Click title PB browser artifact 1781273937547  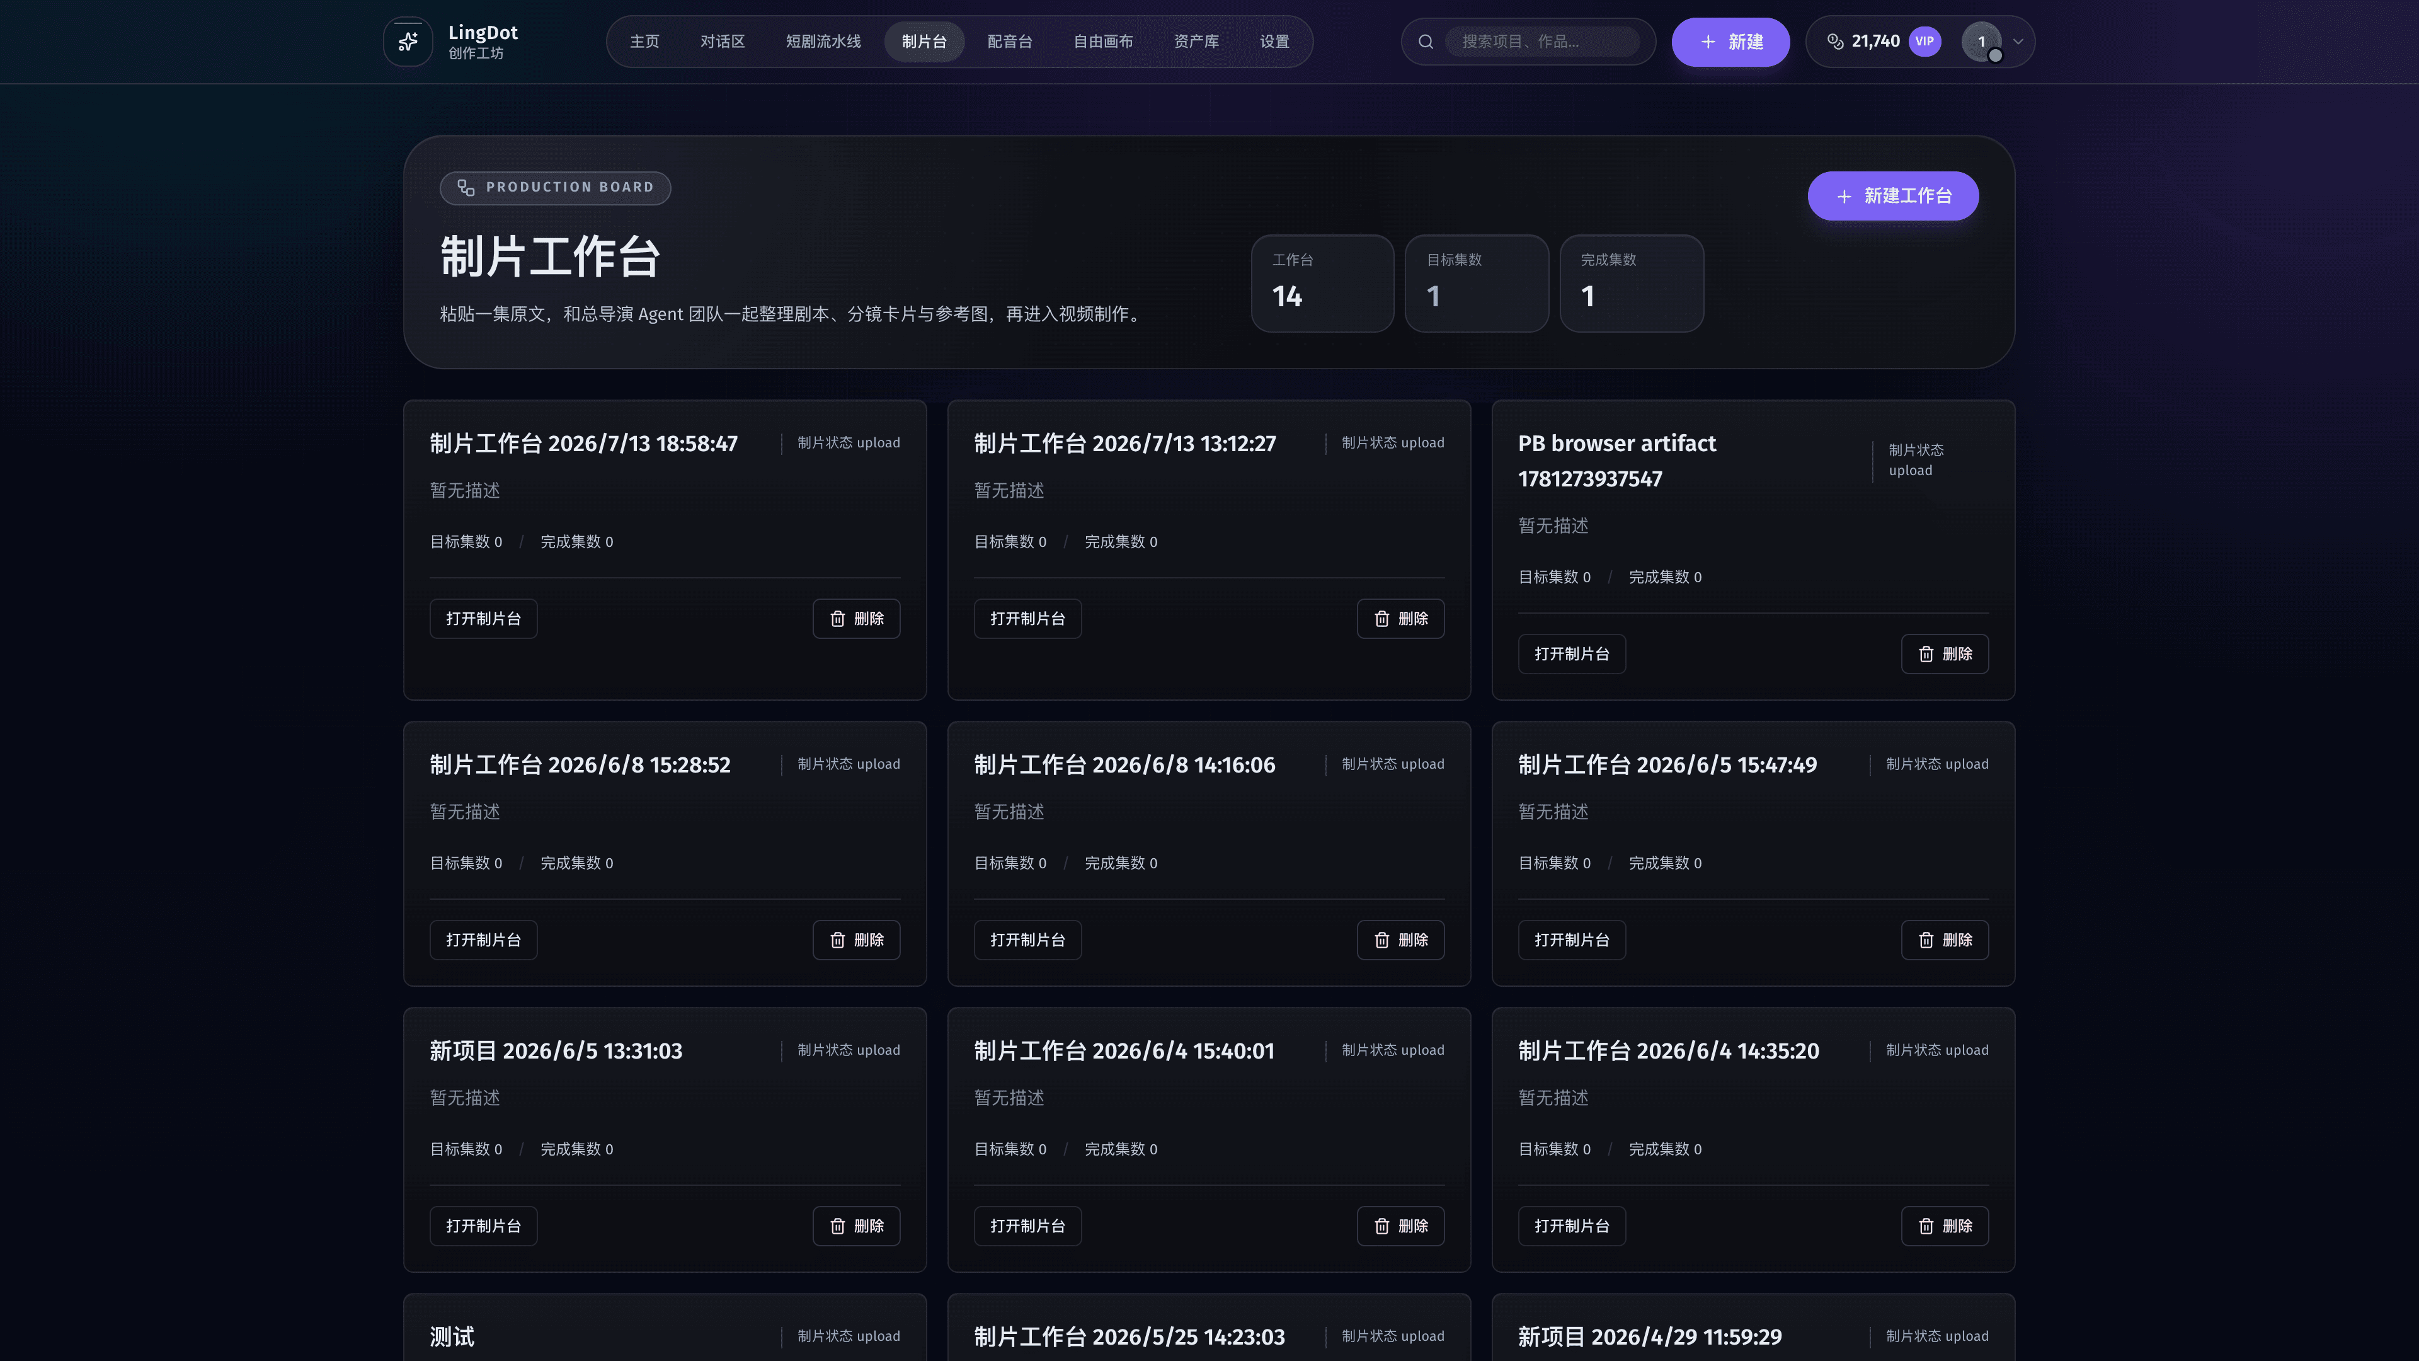[1616, 461]
